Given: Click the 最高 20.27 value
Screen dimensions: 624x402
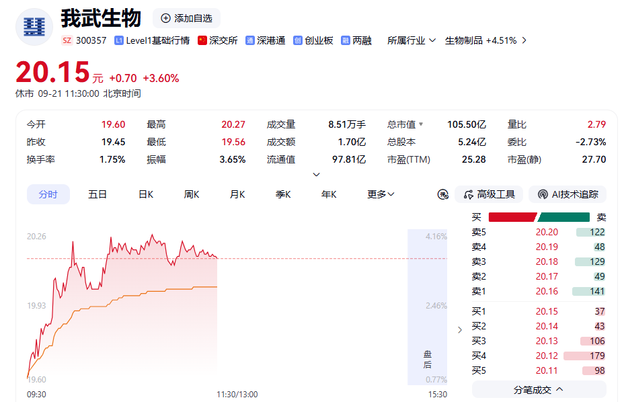Looking at the screenshot, I should coord(233,124).
